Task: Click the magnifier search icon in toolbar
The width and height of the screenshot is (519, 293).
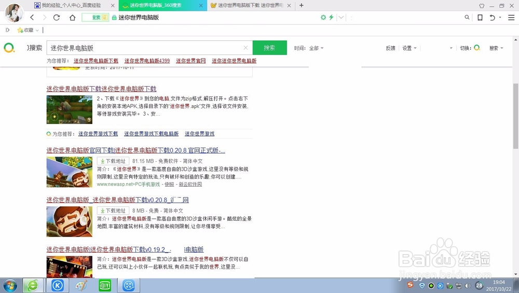Action: 467,17
